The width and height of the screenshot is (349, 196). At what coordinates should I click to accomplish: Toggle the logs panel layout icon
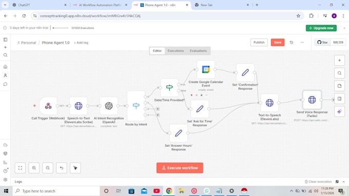point(337,182)
